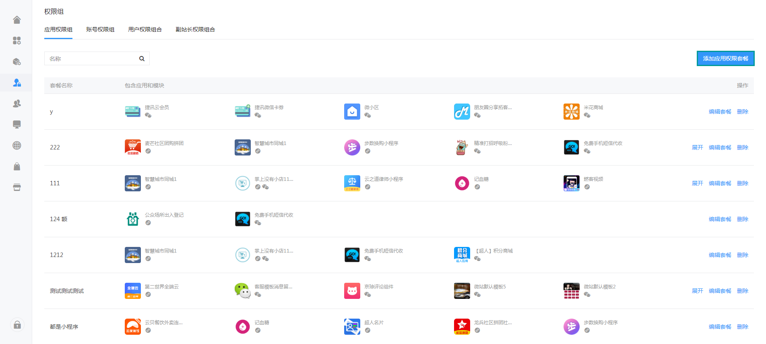Click 步数换购小程序 icon in row 222
766x344 pixels.
(352, 147)
